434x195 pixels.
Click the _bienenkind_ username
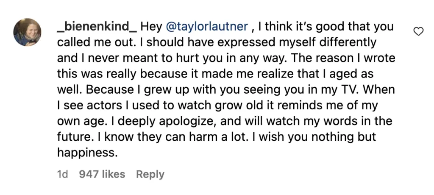tap(97, 27)
